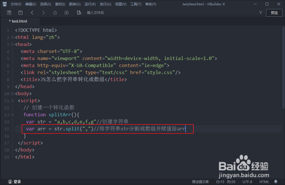Click the filter funnel icon
285x185 pixels.
click(x=261, y=12)
